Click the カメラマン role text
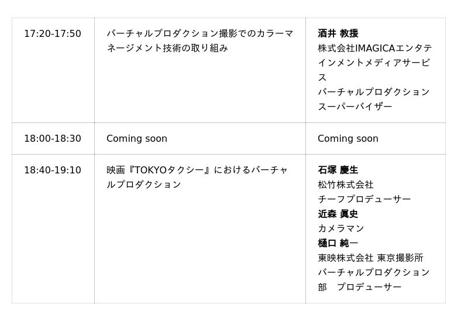 point(341,229)
